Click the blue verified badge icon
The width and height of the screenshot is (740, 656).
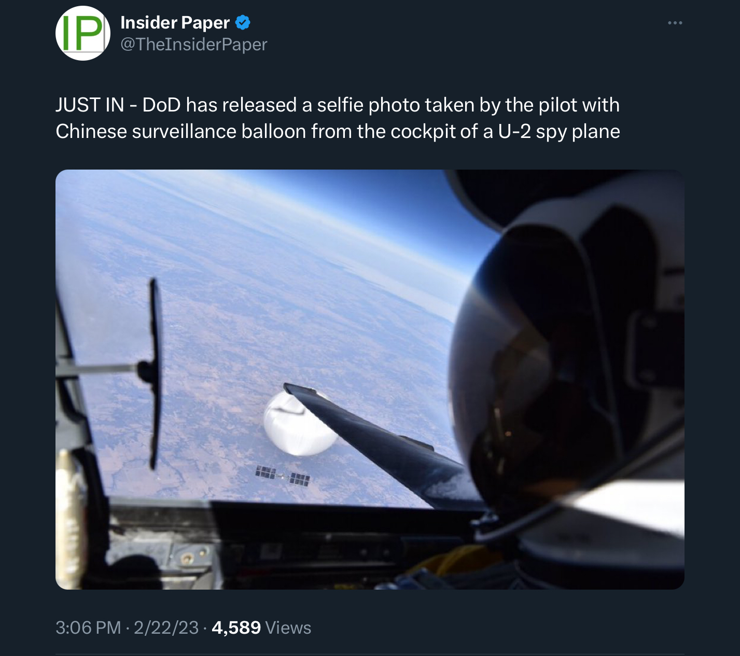tap(243, 22)
